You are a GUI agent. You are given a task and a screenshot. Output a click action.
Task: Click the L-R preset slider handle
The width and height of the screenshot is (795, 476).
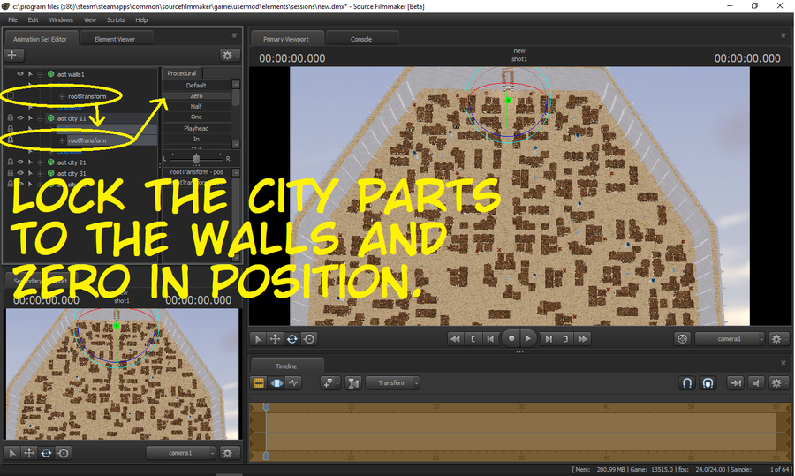pos(196,158)
